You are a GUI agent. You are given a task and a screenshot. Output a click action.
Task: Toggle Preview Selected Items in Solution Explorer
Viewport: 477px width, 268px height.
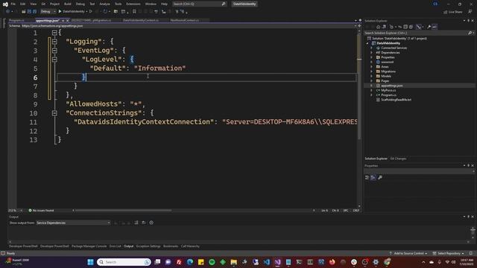435,27
